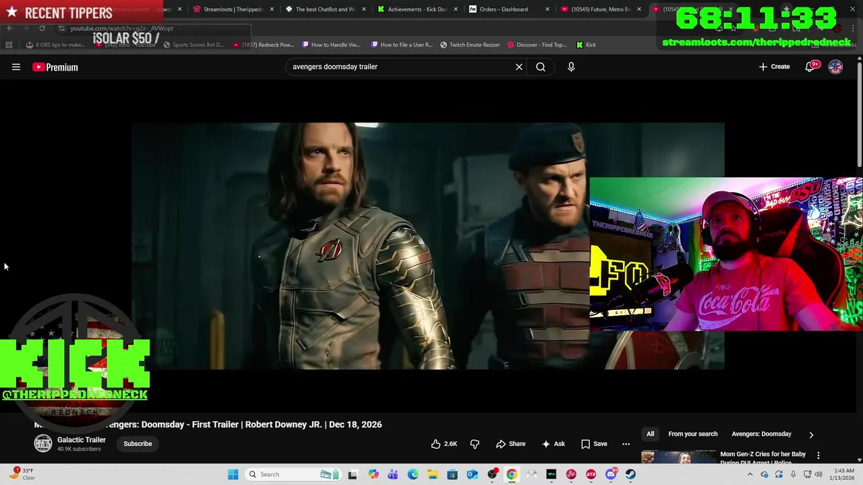Close the Orders – Dashboard tab
This screenshot has width=863, height=485.
pos(547,9)
